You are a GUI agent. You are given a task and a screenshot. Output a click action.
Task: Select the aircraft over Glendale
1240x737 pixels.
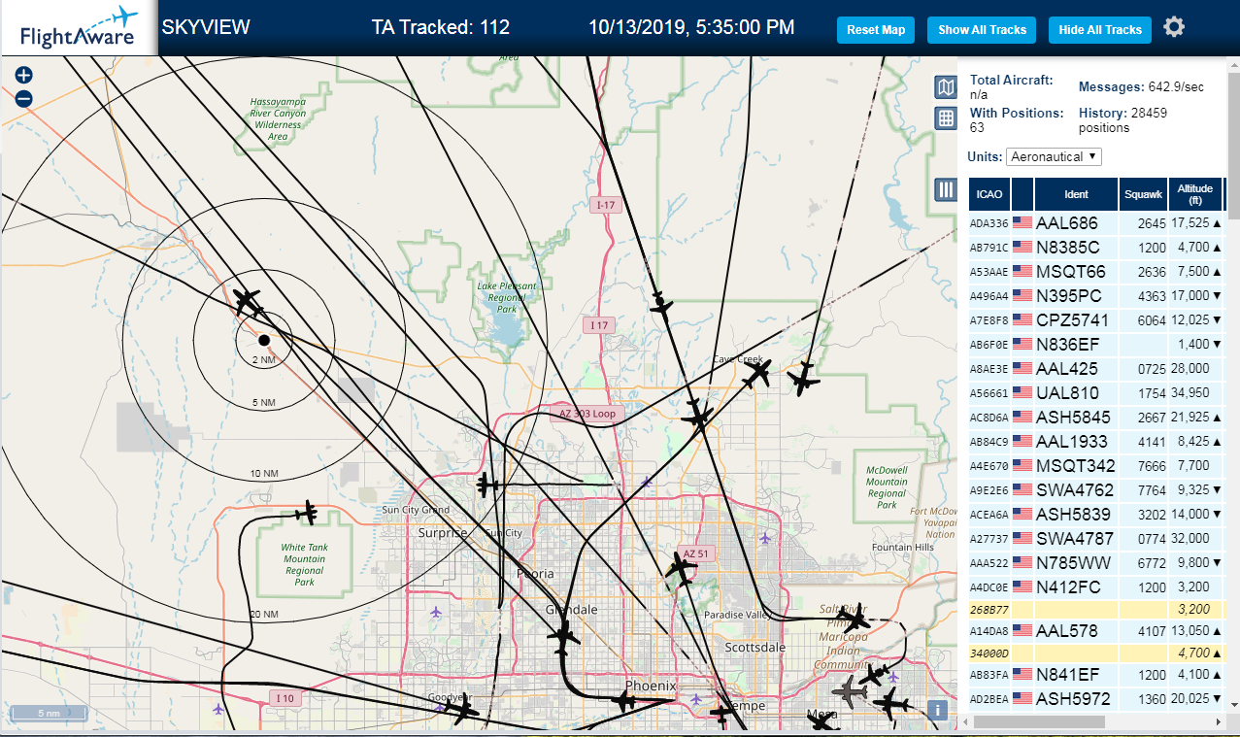(x=563, y=638)
